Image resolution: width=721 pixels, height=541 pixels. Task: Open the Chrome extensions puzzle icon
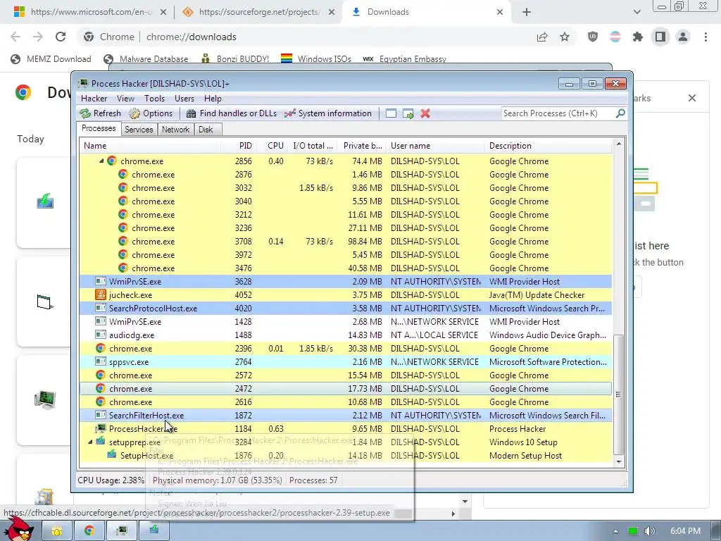(x=638, y=37)
